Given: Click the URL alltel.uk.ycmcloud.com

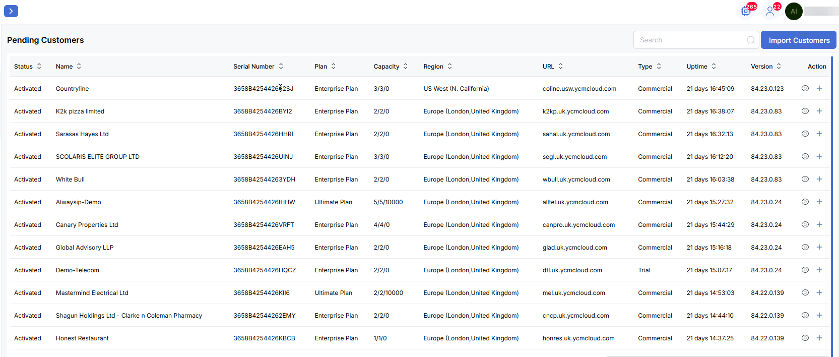Looking at the screenshot, I should pos(575,202).
